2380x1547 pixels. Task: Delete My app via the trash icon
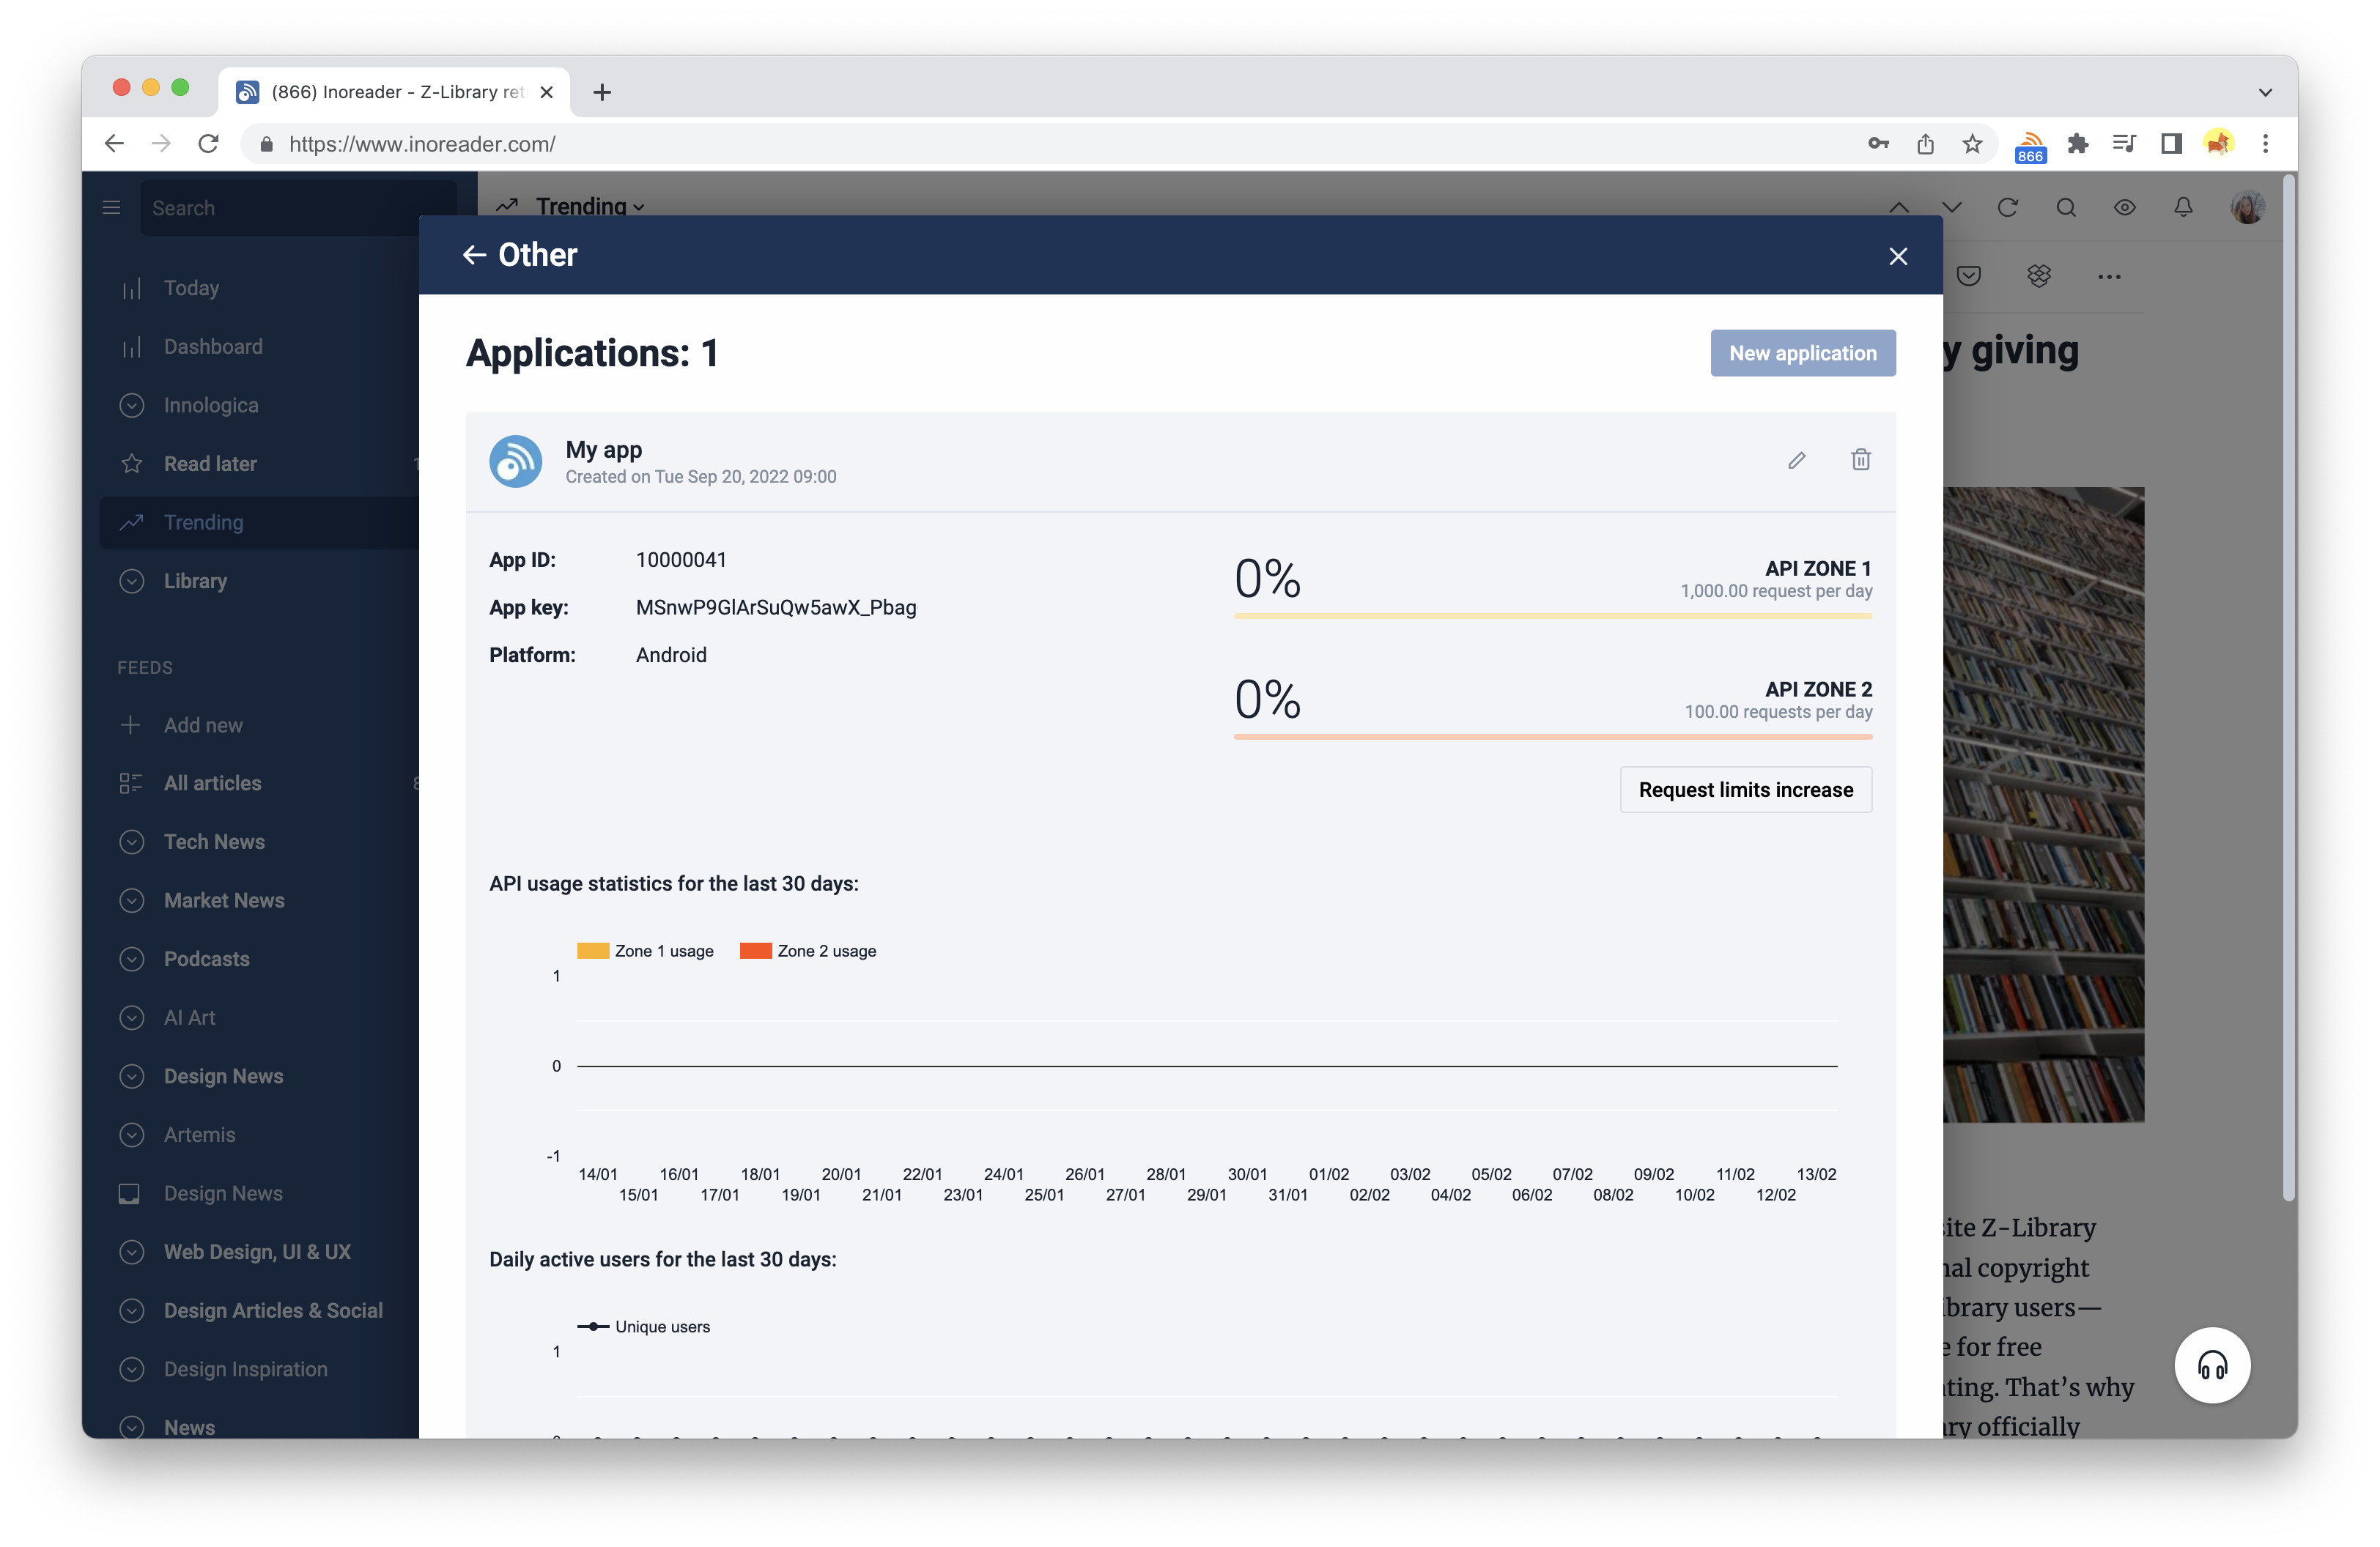pos(1860,460)
